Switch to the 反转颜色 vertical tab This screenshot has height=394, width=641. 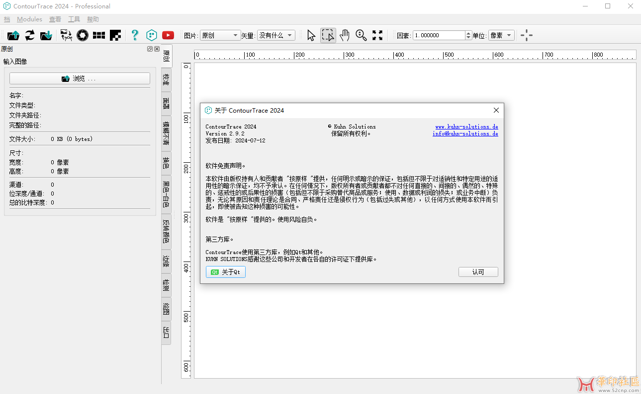tap(166, 231)
